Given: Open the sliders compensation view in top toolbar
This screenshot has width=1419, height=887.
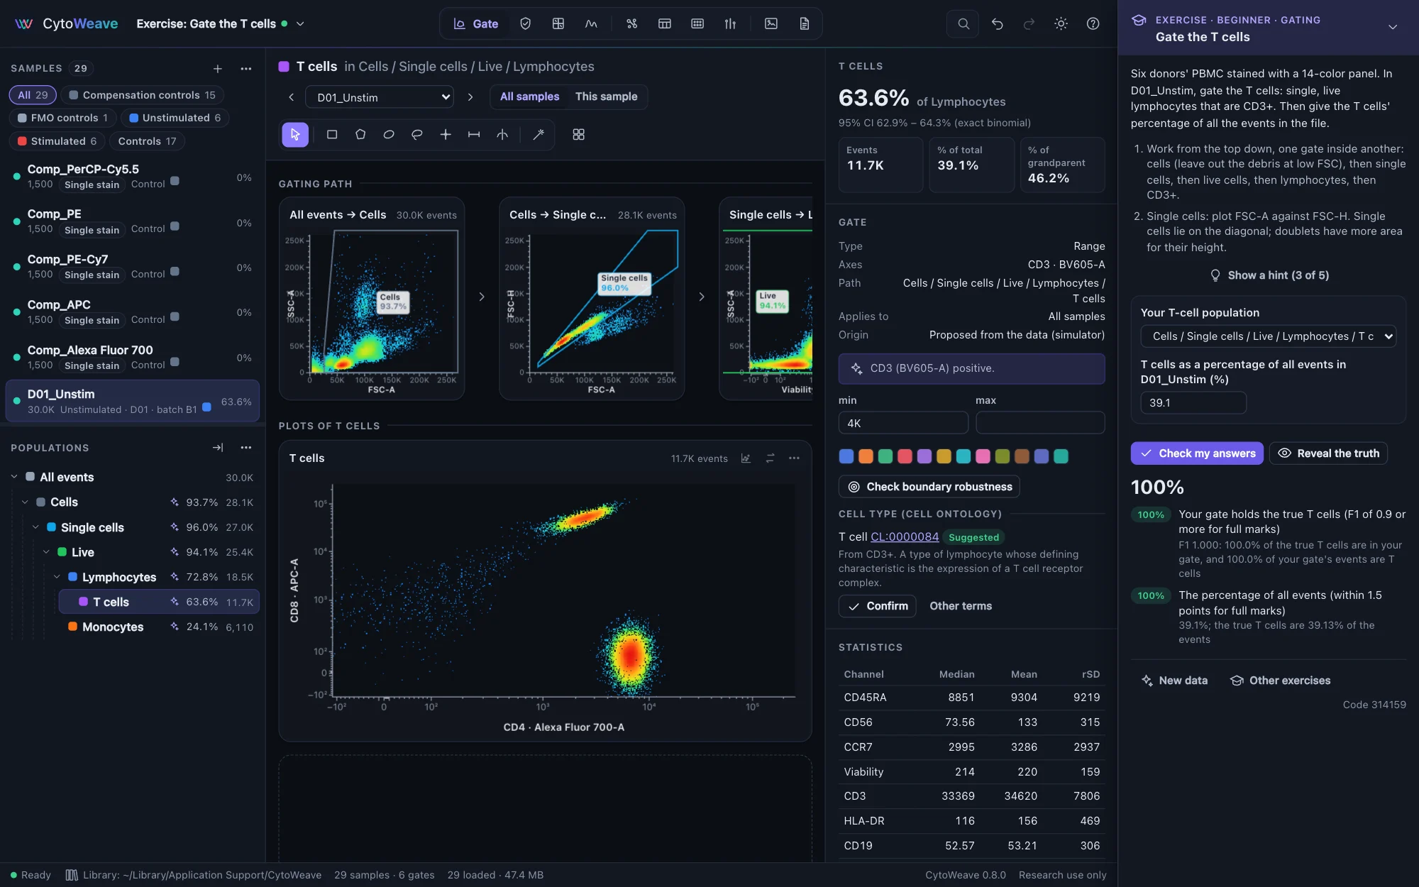Looking at the screenshot, I should [730, 23].
